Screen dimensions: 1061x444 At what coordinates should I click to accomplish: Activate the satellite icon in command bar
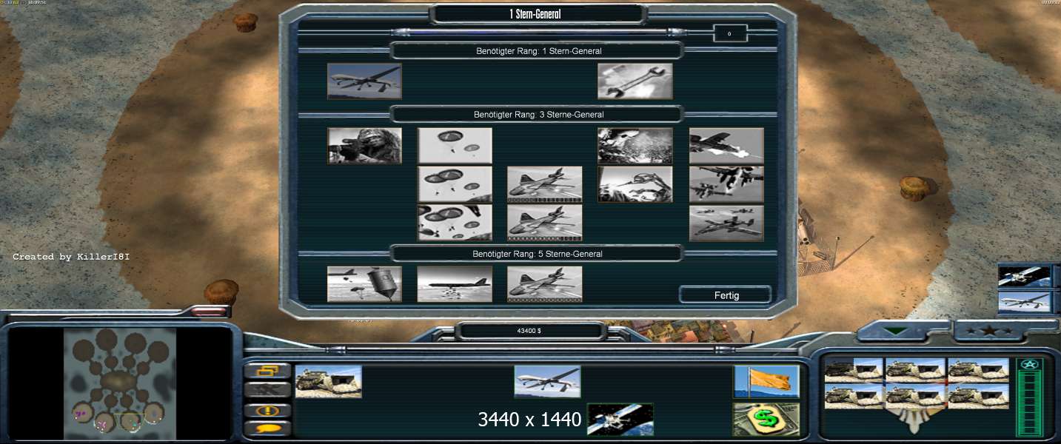[x=620, y=420]
